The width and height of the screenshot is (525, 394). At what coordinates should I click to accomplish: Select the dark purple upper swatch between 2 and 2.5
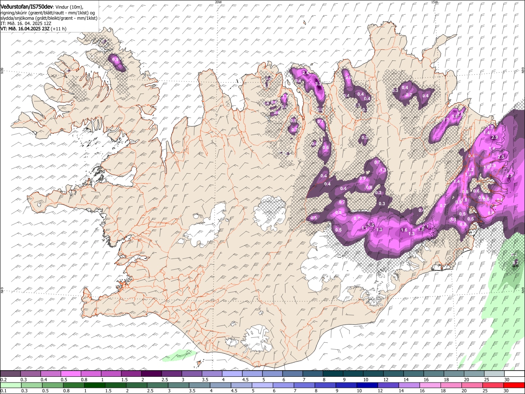point(151,373)
